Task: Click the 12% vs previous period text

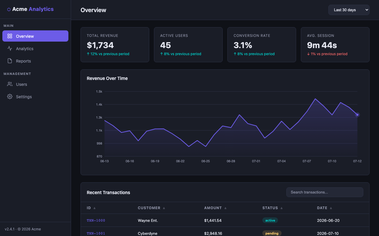Action: pyautogui.click(x=108, y=54)
